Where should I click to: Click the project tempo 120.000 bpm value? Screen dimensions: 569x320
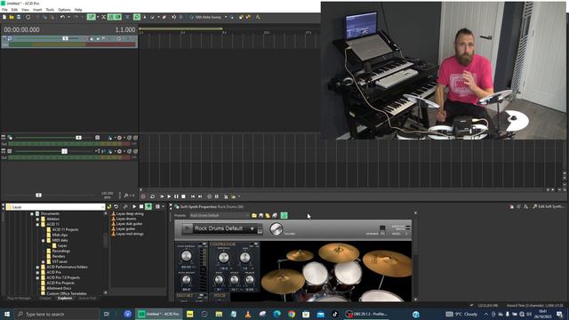[107, 194]
